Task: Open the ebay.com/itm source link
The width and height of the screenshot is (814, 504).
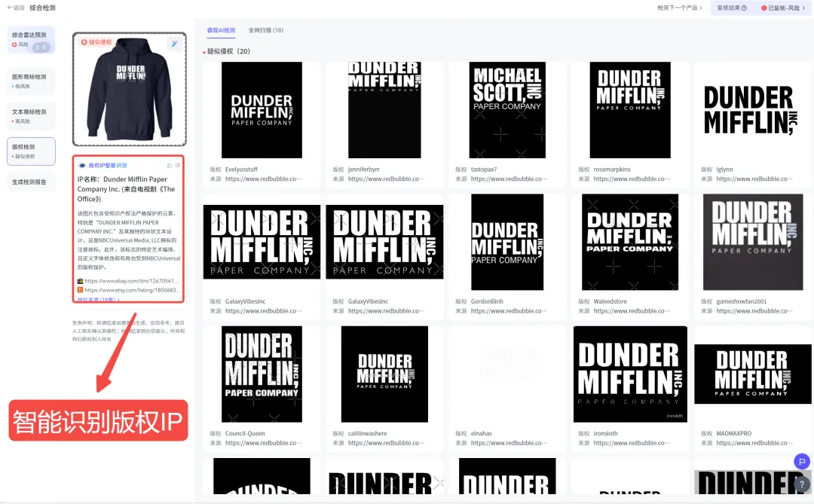Action: (131, 281)
